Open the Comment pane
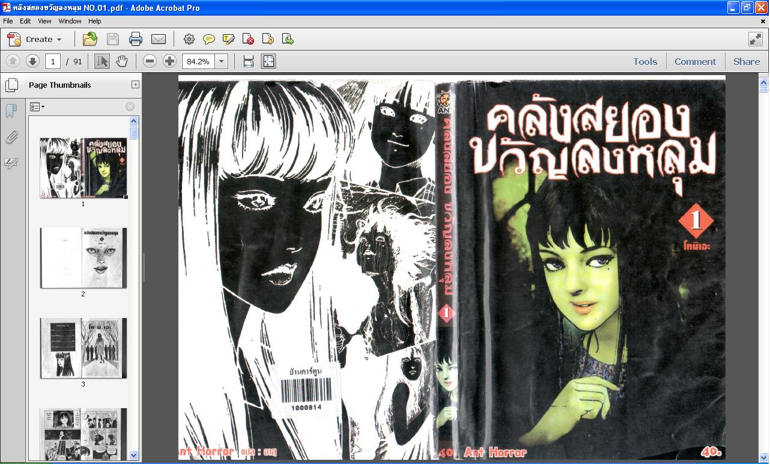770x464 pixels. (x=695, y=61)
